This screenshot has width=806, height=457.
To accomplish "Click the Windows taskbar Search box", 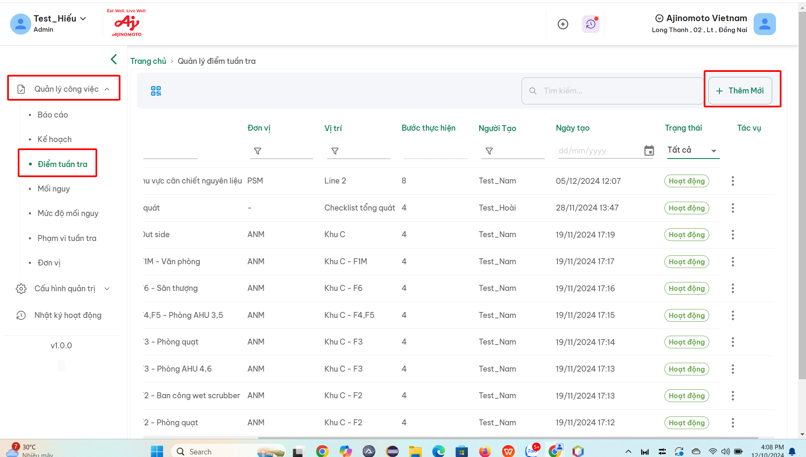I will (228, 452).
